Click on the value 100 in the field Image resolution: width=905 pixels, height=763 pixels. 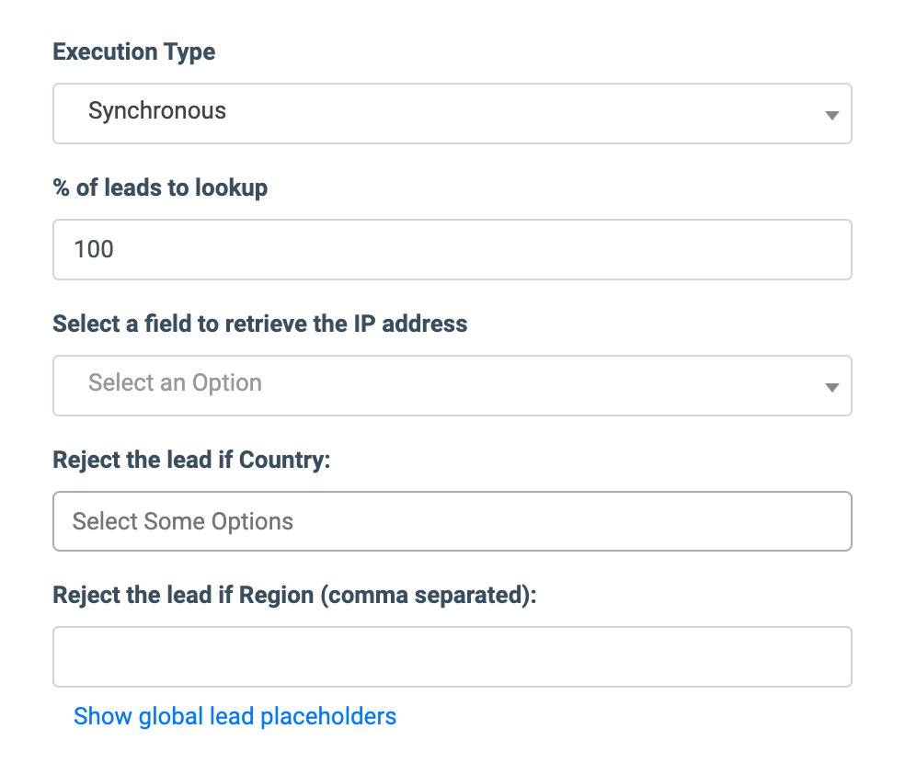coord(93,249)
